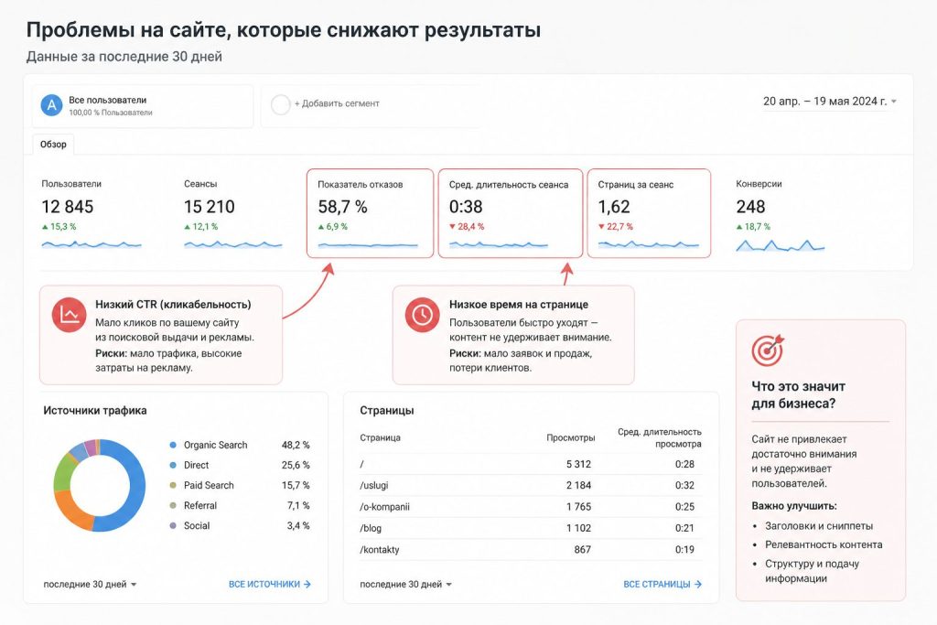Click the Страницы panel heading

[x=387, y=411]
